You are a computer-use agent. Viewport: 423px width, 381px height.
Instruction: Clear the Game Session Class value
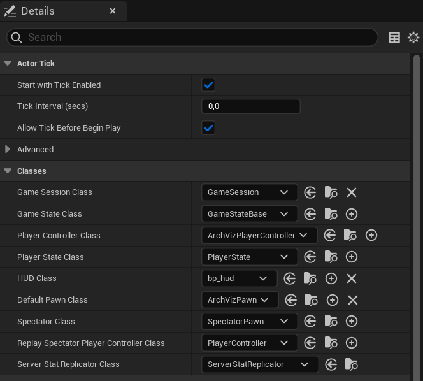(x=352, y=192)
